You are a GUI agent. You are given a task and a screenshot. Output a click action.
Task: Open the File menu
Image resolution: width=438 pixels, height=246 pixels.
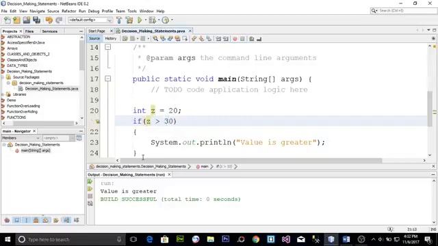point(4,11)
